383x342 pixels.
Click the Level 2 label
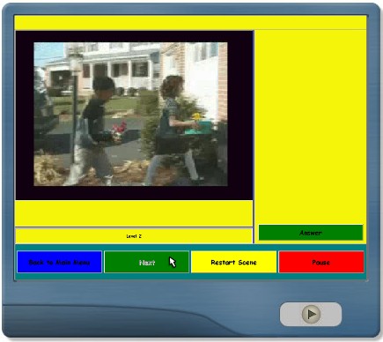(x=134, y=236)
